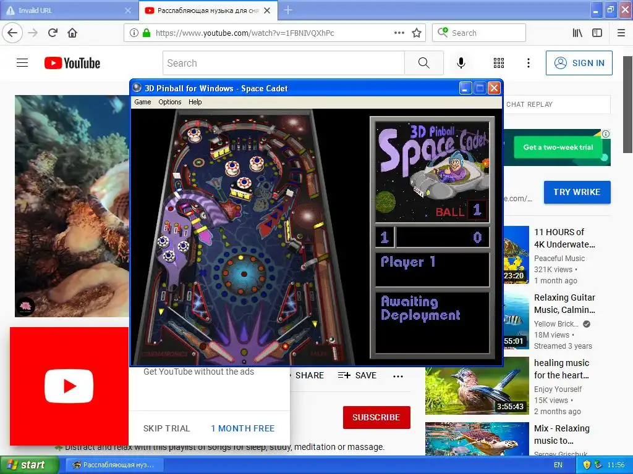The image size is (633, 474).
Task: Choose 1 MONTH FREE offer
Action: 242,428
